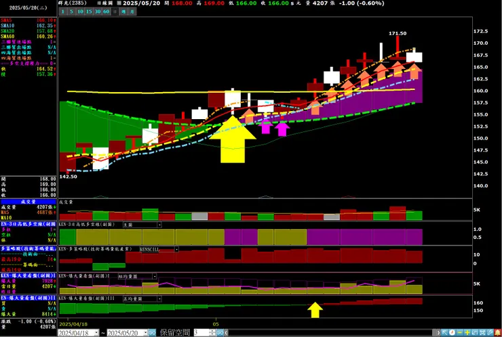Select the 成交量 volume panel header
Screen dimensions: 502x337
28,202
